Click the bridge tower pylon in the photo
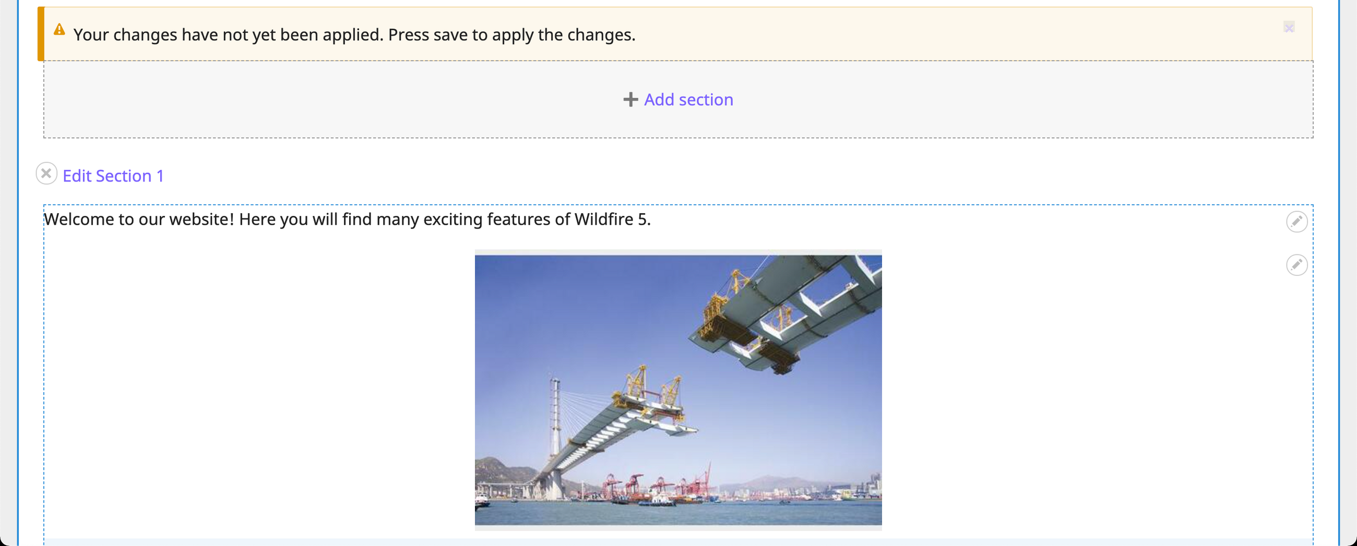Image resolution: width=1357 pixels, height=546 pixels. pos(555,421)
